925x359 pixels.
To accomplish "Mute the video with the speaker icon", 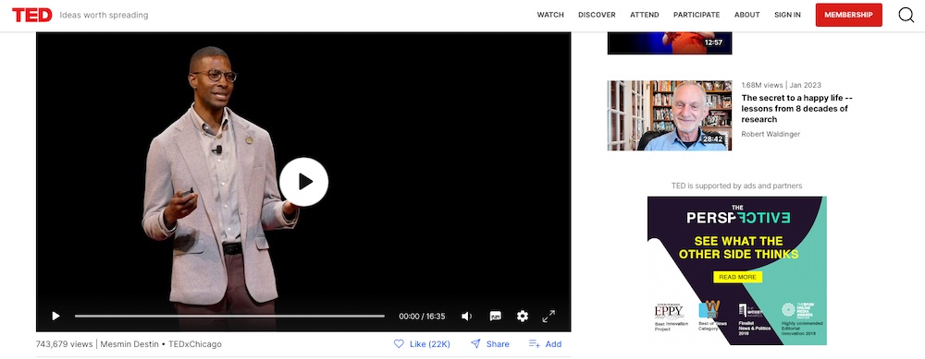I will click(466, 316).
